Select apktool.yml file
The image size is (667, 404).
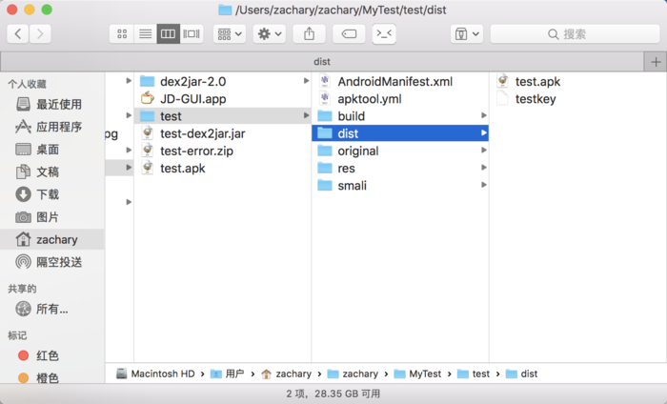pyautogui.click(x=400, y=99)
